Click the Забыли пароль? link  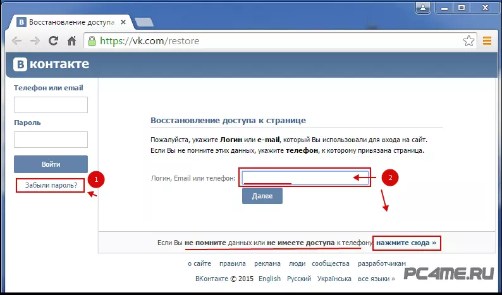[x=51, y=185]
